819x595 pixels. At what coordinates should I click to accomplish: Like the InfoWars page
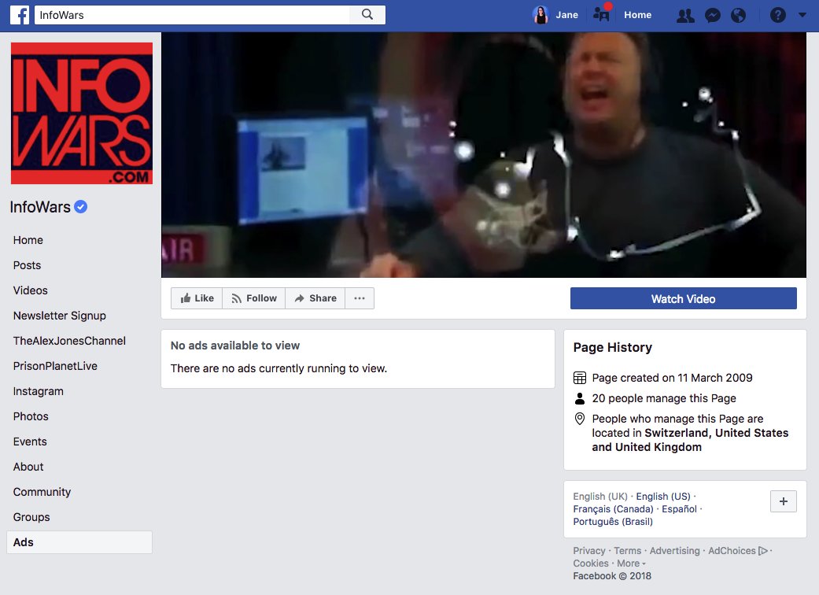(x=197, y=298)
